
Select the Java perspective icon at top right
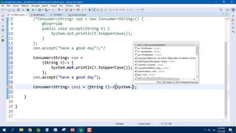click(233, 10)
